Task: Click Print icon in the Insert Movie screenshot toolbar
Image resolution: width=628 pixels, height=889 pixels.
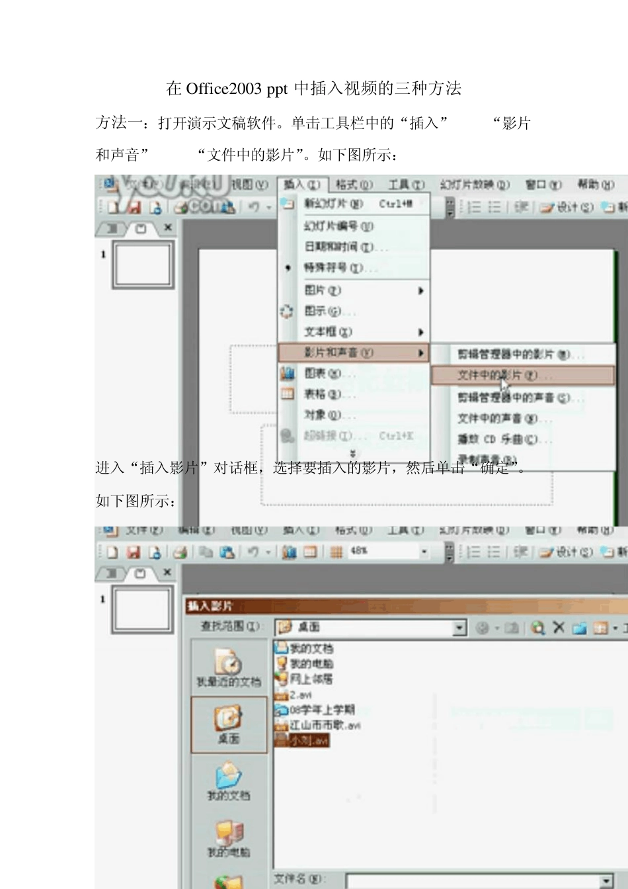Action: tap(180, 552)
